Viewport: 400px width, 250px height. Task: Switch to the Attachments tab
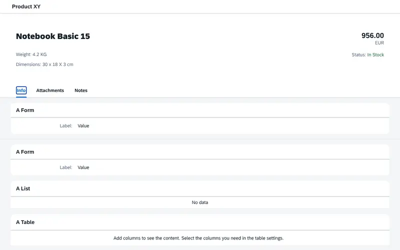point(50,90)
